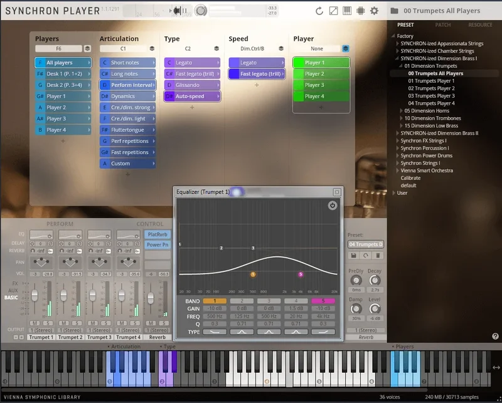Toggle Trumpet 2 EQ thumbnail power

[79, 236]
